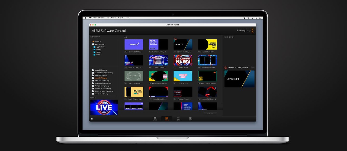
Task: Click the moon icon in the menu bar
Action: [x=253, y=18]
